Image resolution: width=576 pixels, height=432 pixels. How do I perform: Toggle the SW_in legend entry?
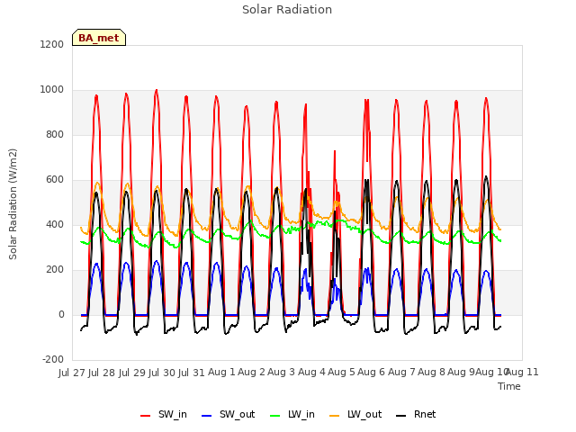(x=164, y=415)
